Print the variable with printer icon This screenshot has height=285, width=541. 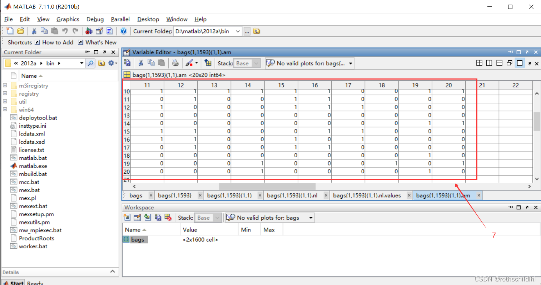point(175,63)
